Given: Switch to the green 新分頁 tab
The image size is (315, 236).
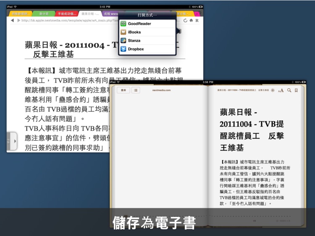Looking at the screenshot, I should 44,14.
